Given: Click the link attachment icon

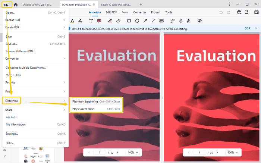Looking at the screenshot, I should (x=172, y=21).
